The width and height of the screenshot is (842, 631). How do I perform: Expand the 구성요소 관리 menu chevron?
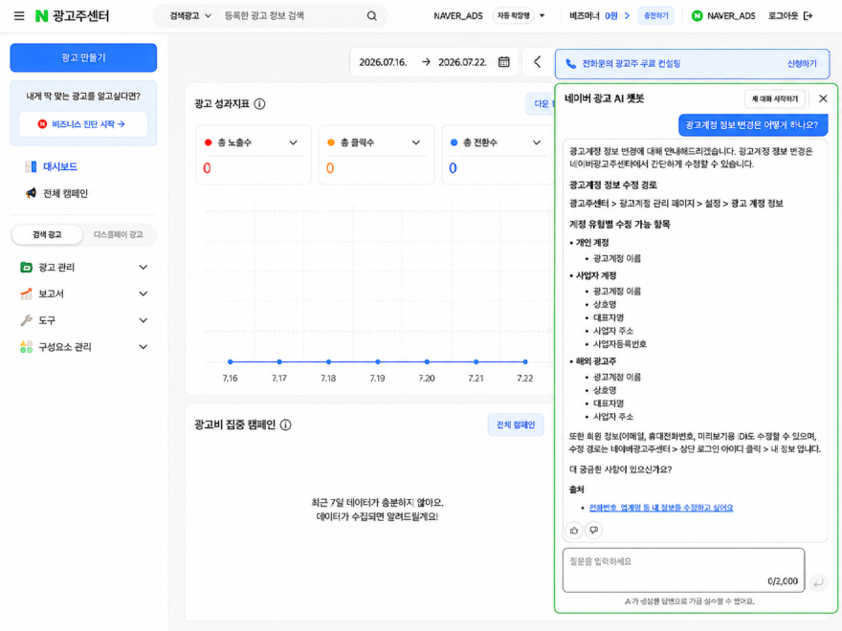pos(144,347)
